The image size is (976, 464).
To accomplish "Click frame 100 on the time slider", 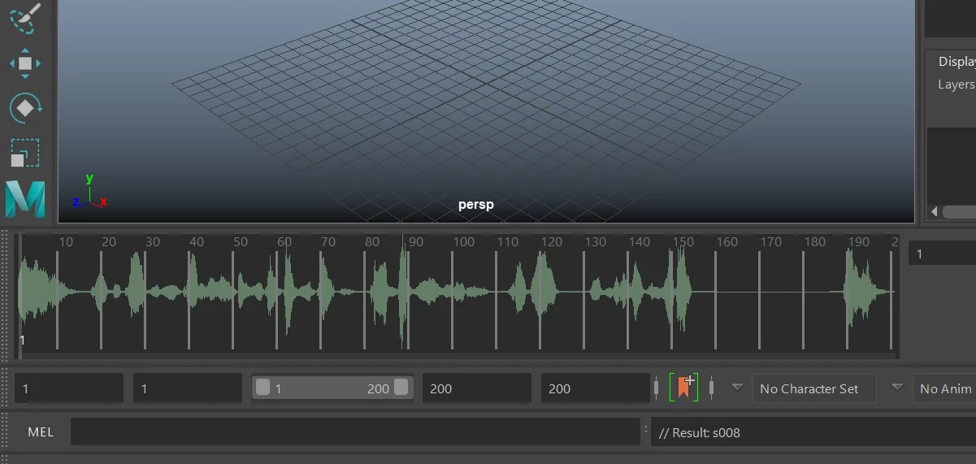I will 464,241.
